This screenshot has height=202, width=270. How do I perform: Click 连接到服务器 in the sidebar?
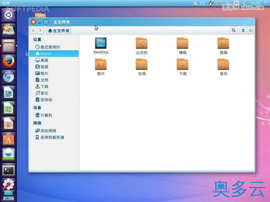click(54, 137)
